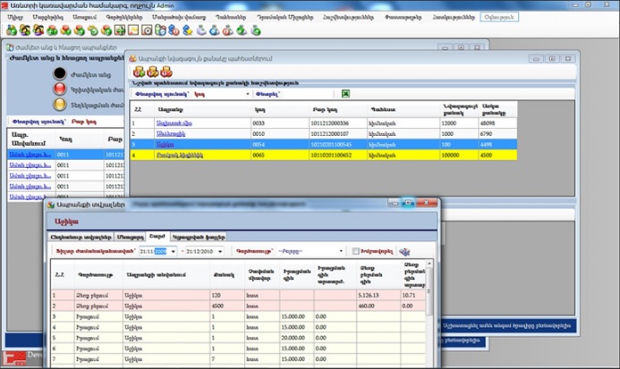
Task: Select the quantity cell 4500 in movement table
Action: [227, 306]
